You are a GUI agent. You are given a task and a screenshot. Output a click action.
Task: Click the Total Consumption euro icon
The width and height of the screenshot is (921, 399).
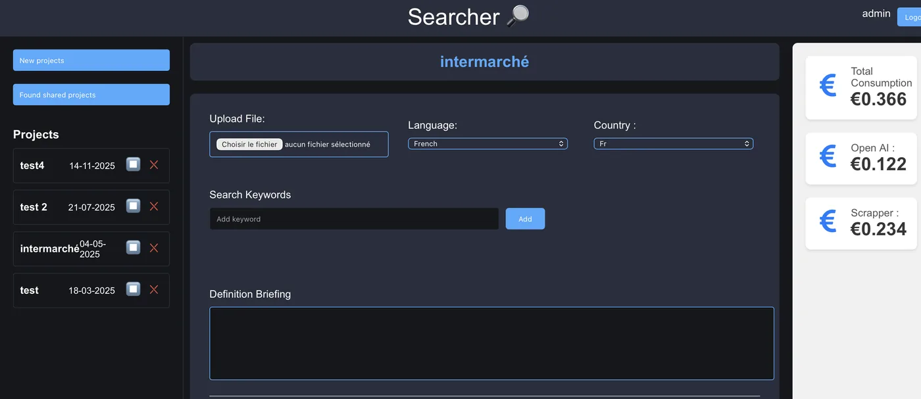pyautogui.click(x=828, y=85)
